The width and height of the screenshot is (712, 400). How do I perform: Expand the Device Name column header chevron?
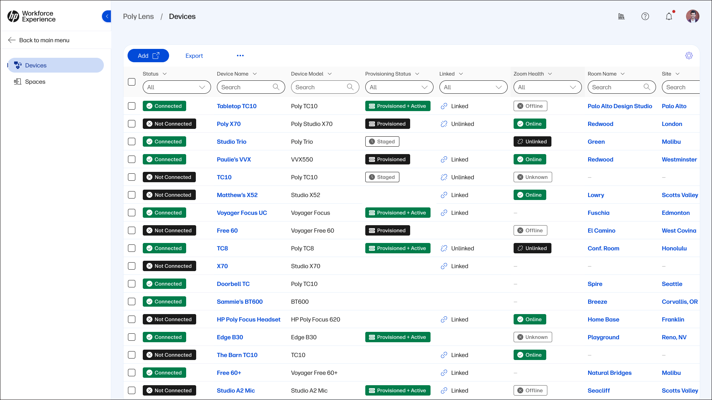[255, 74]
